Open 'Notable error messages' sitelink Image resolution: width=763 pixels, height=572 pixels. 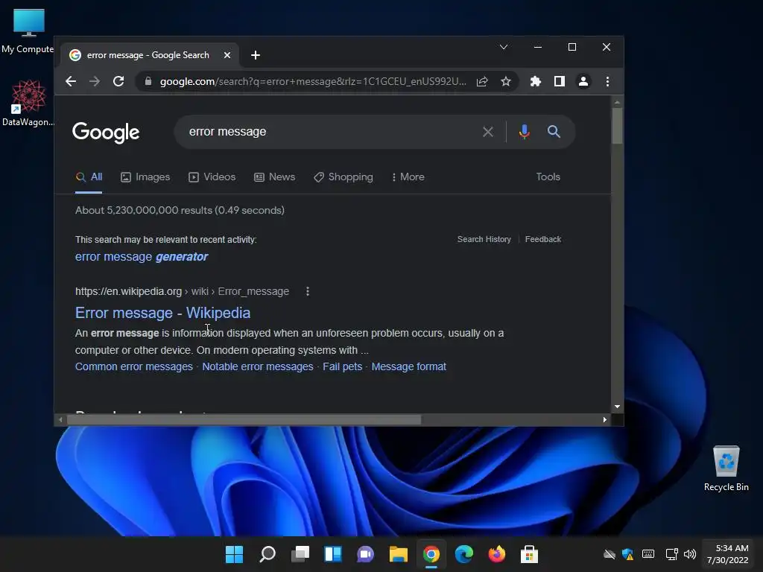(258, 366)
